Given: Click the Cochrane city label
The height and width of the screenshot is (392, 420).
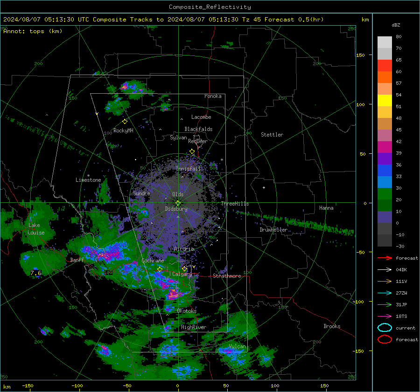Looking at the screenshot, I should click(x=153, y=261).
